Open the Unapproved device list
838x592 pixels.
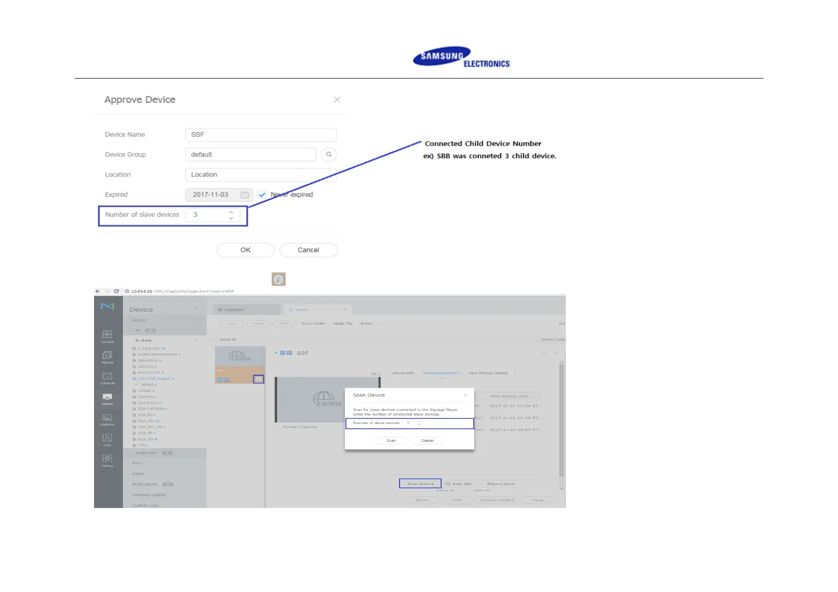tap(146, 453)
